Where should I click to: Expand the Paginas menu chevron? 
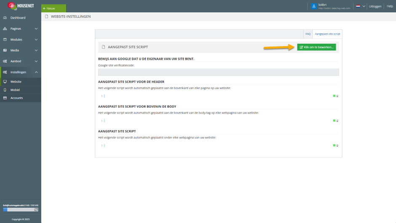(36, 29)
